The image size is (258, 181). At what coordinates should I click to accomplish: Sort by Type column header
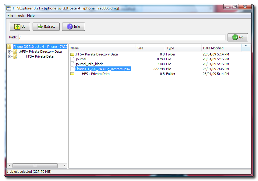click(x=183, y=48)
